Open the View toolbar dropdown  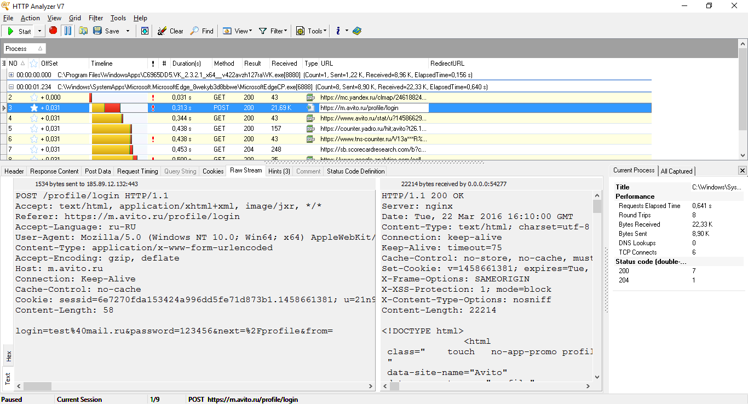click(237, 31)
